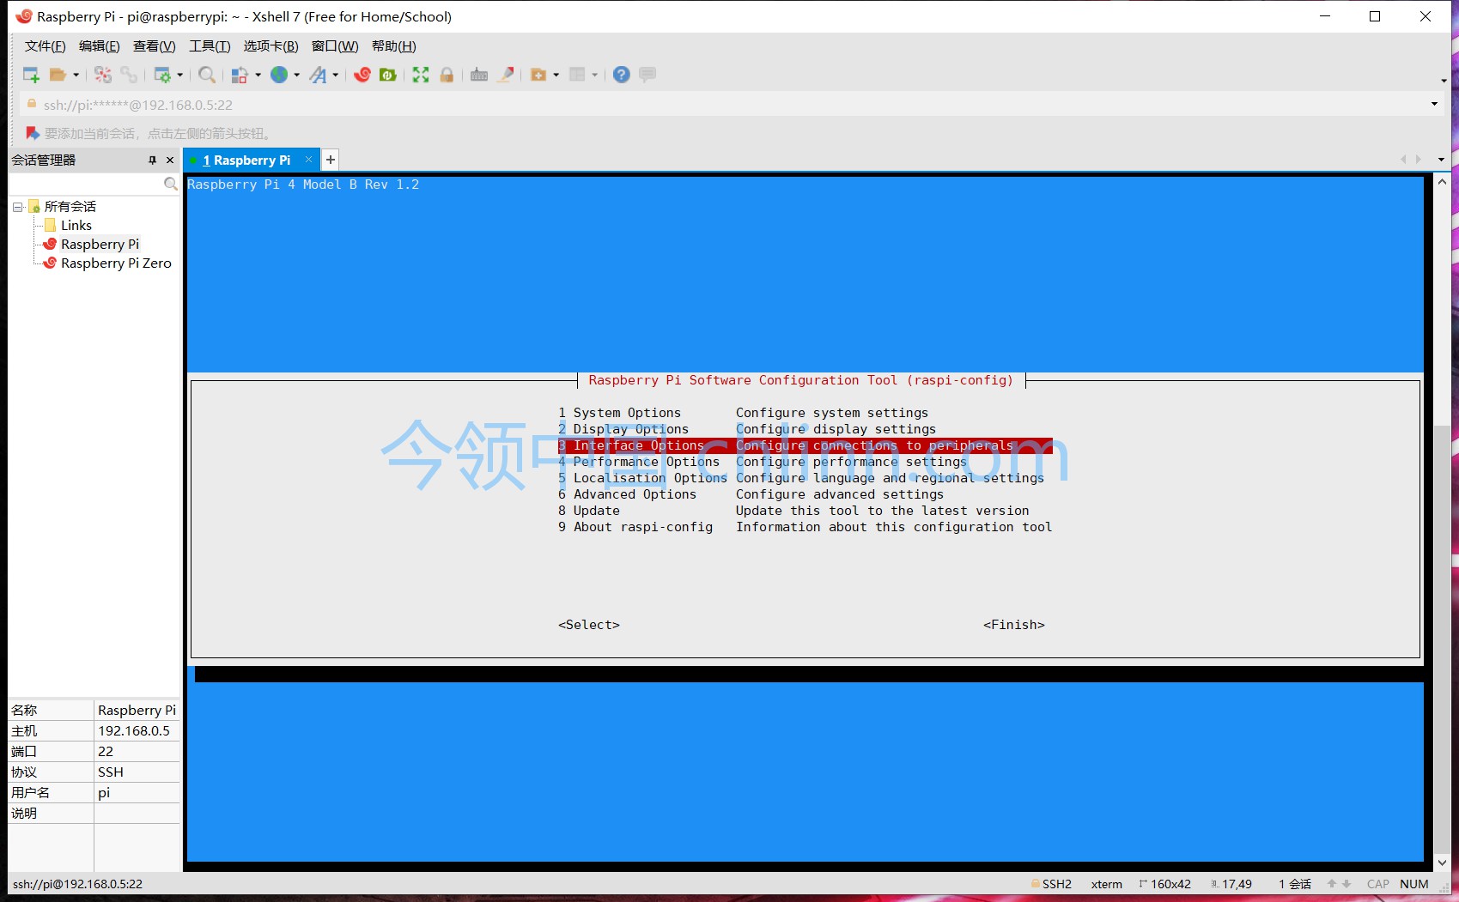Click the Disconnect toolbar icon
1459x902 pixels.
click(x=103, y=75)
